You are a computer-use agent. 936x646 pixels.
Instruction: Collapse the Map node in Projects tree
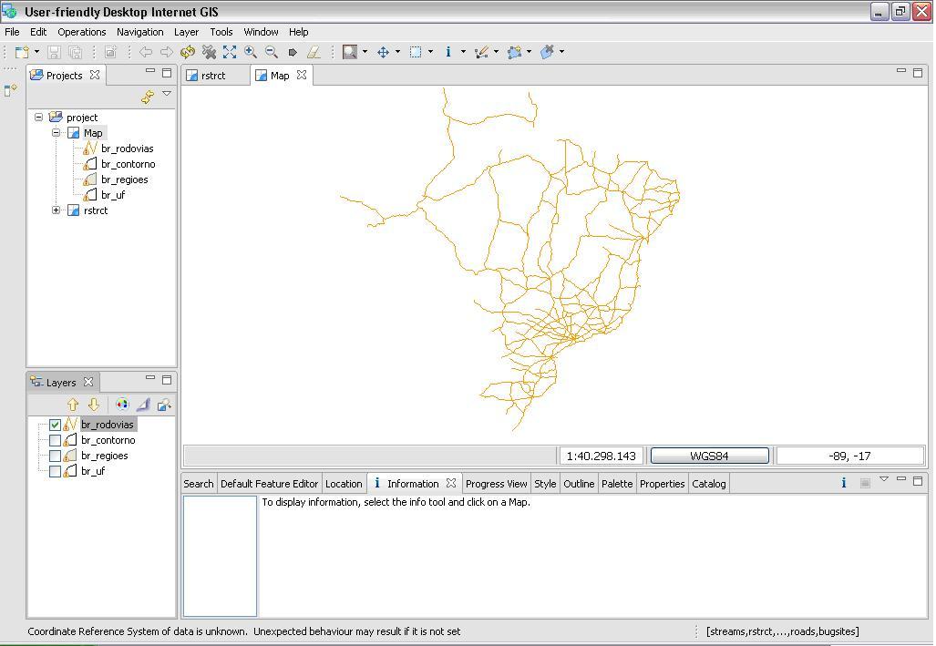pyautogui.click(x=57, y=133)
